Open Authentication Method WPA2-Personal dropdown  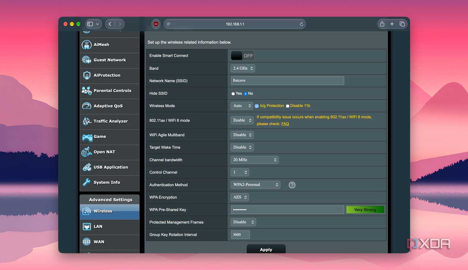click(x=255, y=185)
